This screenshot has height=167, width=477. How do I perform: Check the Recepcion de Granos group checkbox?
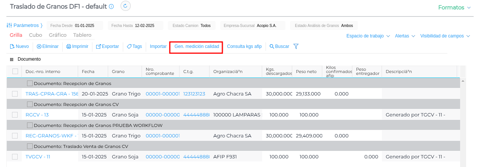[x=30, y=83]
